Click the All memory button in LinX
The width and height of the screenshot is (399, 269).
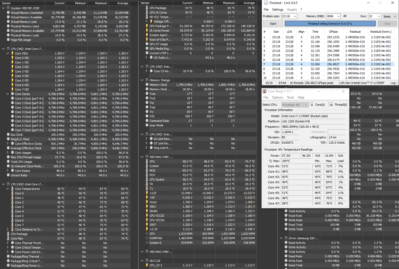tap(345, 16)
